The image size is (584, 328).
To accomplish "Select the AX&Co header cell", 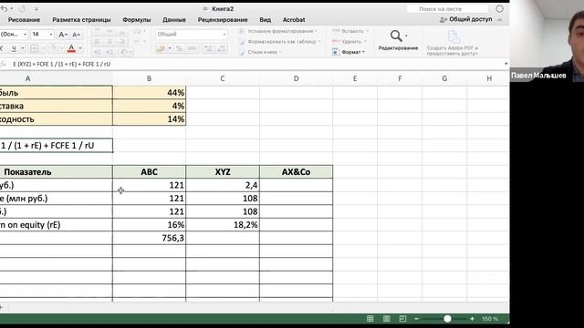I will (296, 172).
